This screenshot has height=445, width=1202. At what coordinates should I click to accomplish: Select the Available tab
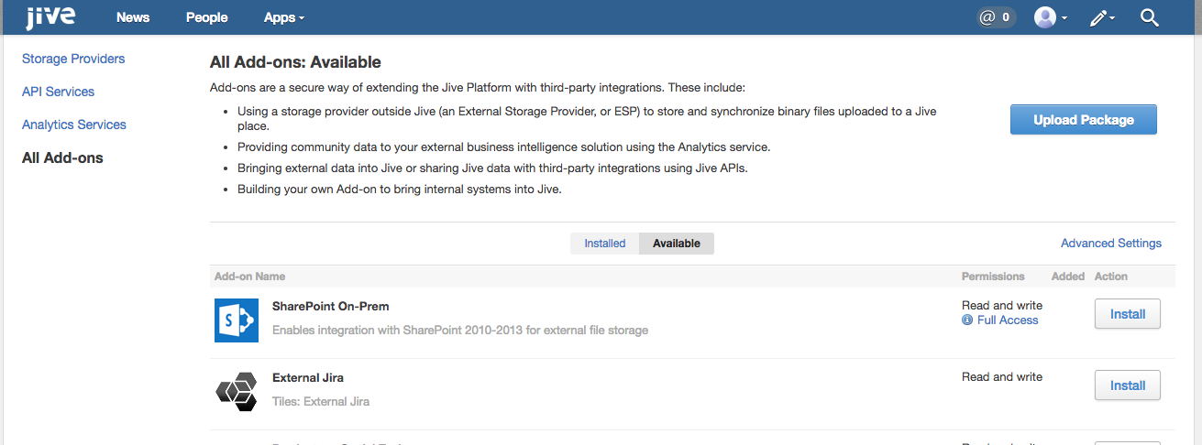point(677,244)
